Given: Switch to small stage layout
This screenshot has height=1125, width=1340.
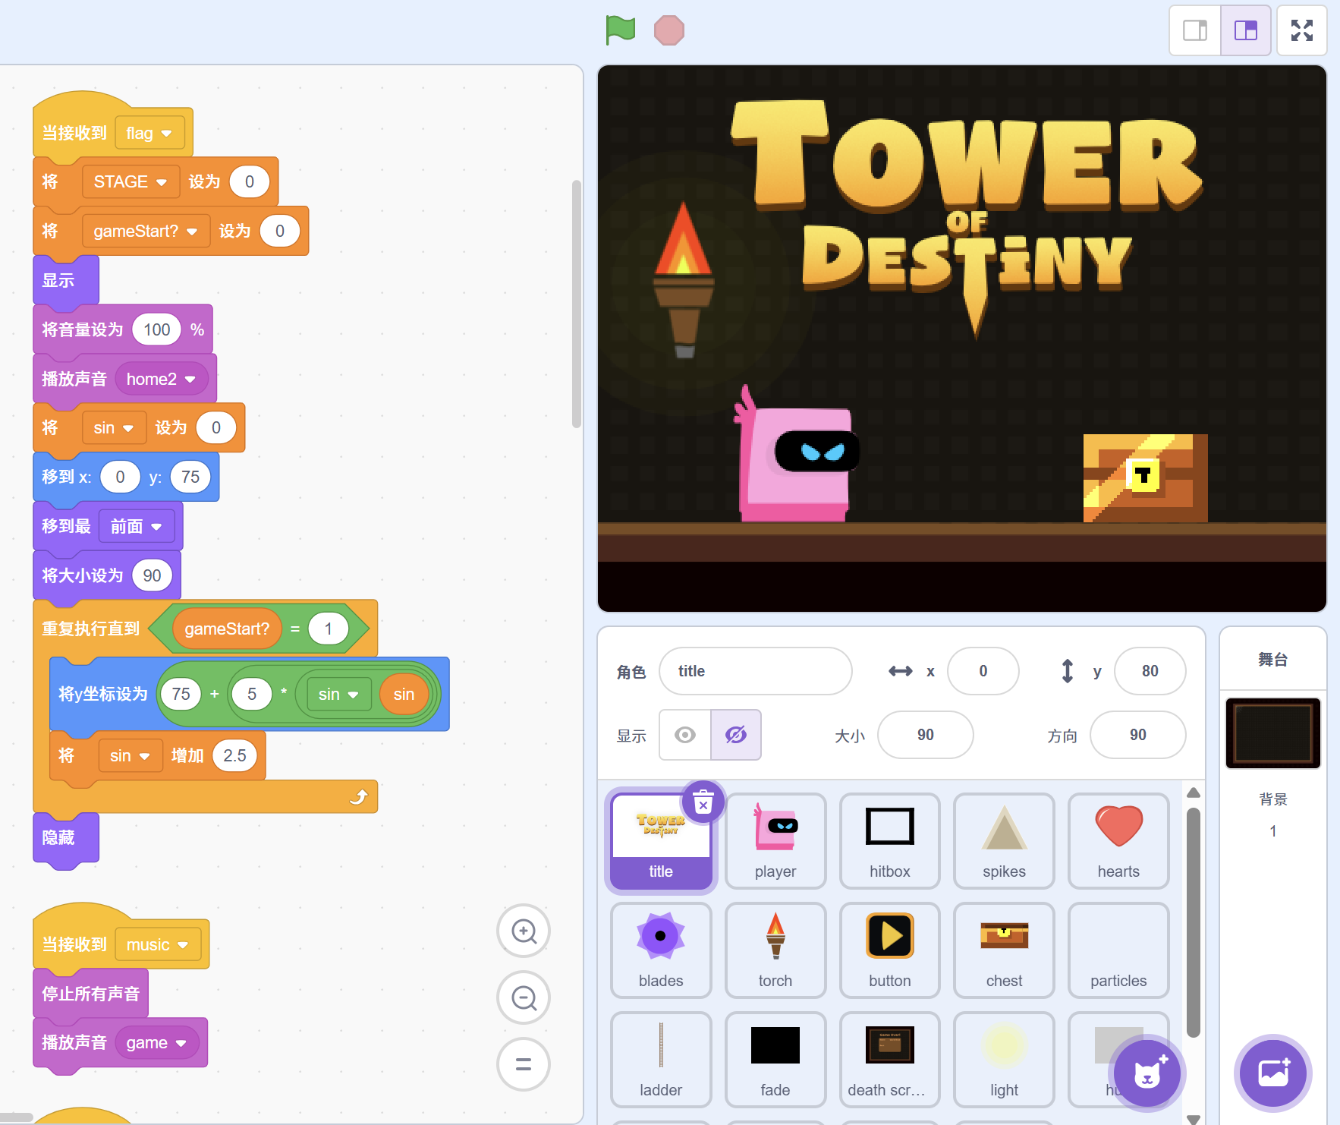Looking at the screenshot, I should pos(1195,30).
